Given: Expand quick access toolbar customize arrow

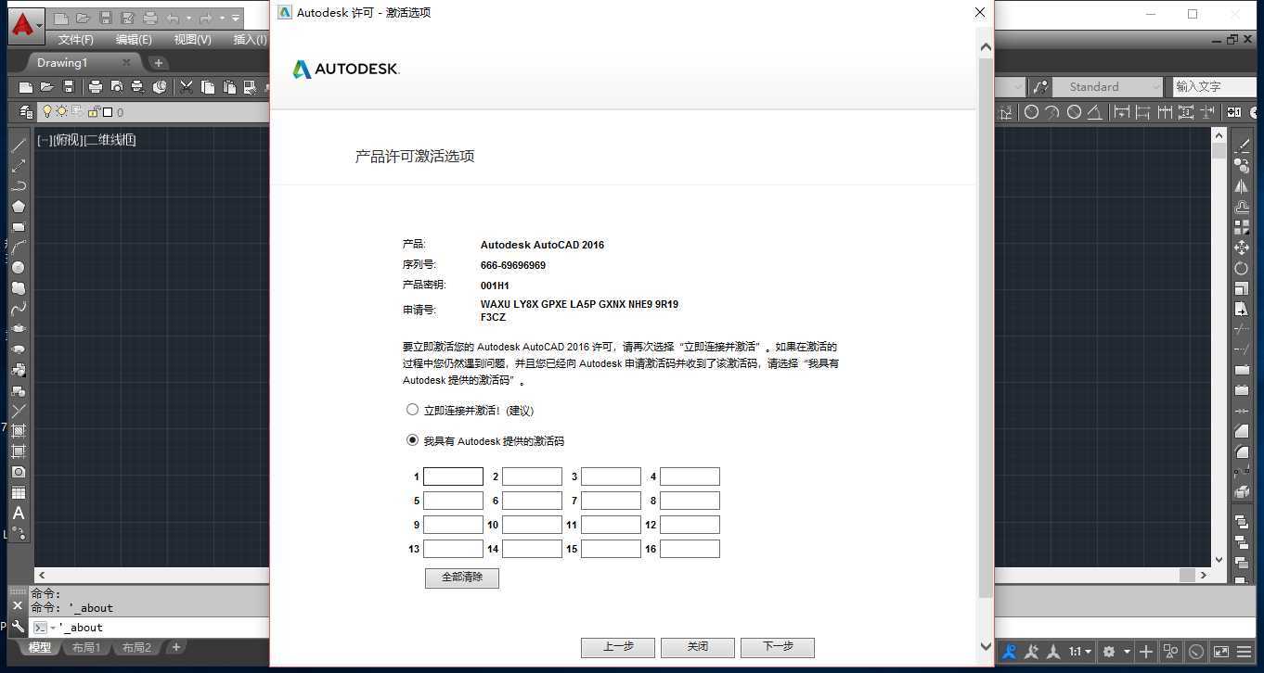Looking at the screenshot, I should point(236,18).
